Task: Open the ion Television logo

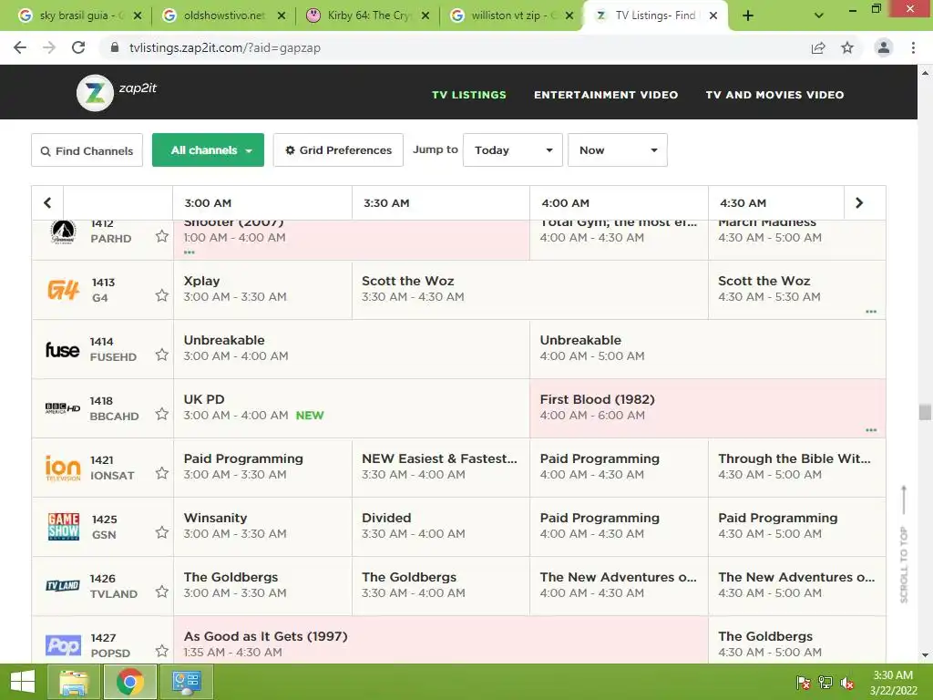Action: pos(63,468)
